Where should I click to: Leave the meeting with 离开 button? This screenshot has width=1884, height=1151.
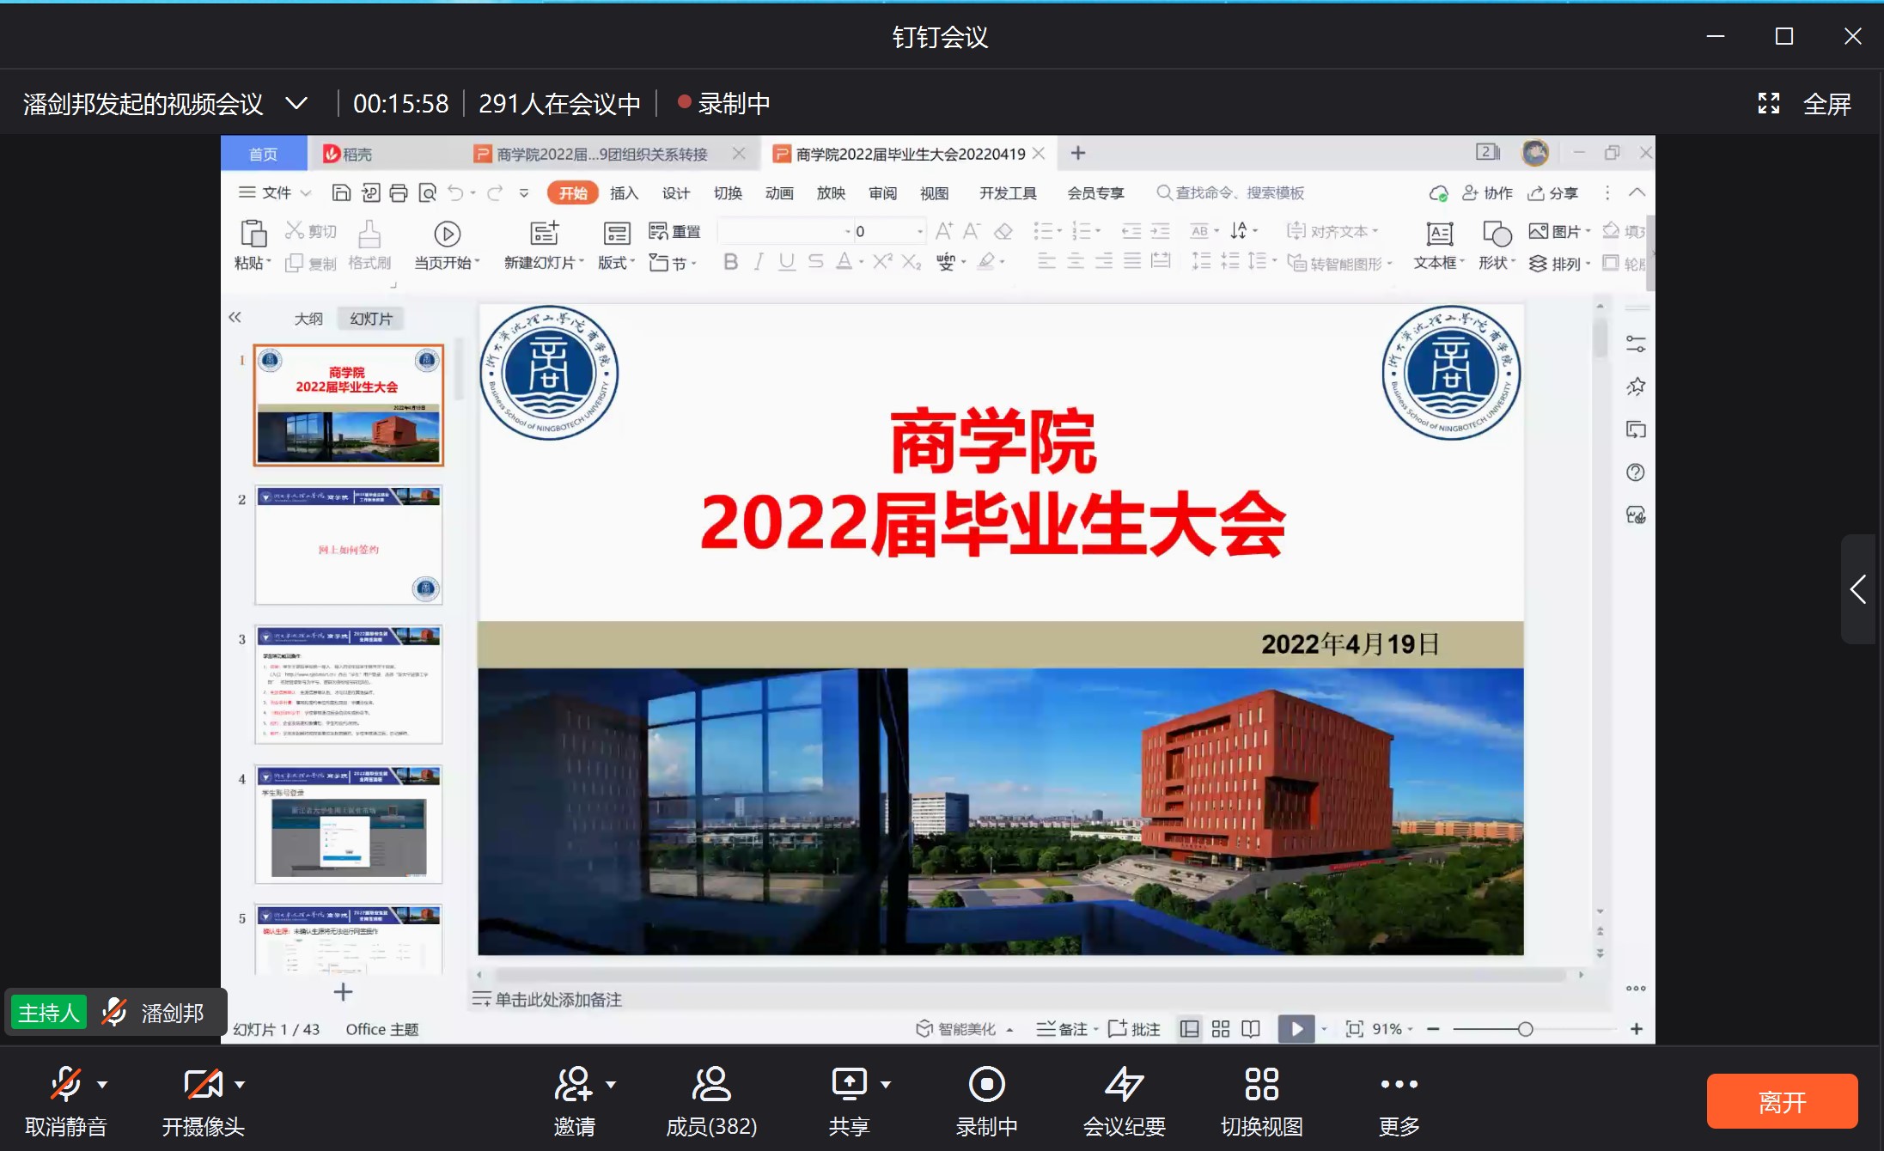coord(1781,1101)
